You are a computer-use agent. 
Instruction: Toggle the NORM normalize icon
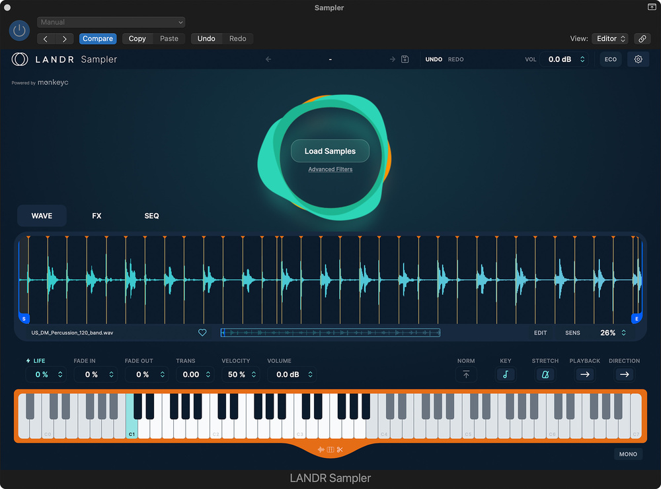pyautogui.click(x=466, y=375)
